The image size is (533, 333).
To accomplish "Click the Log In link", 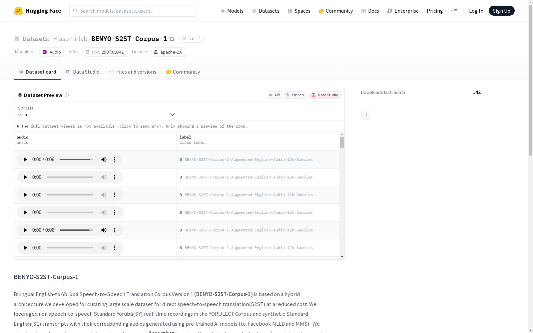I will (x=476, y=11).
